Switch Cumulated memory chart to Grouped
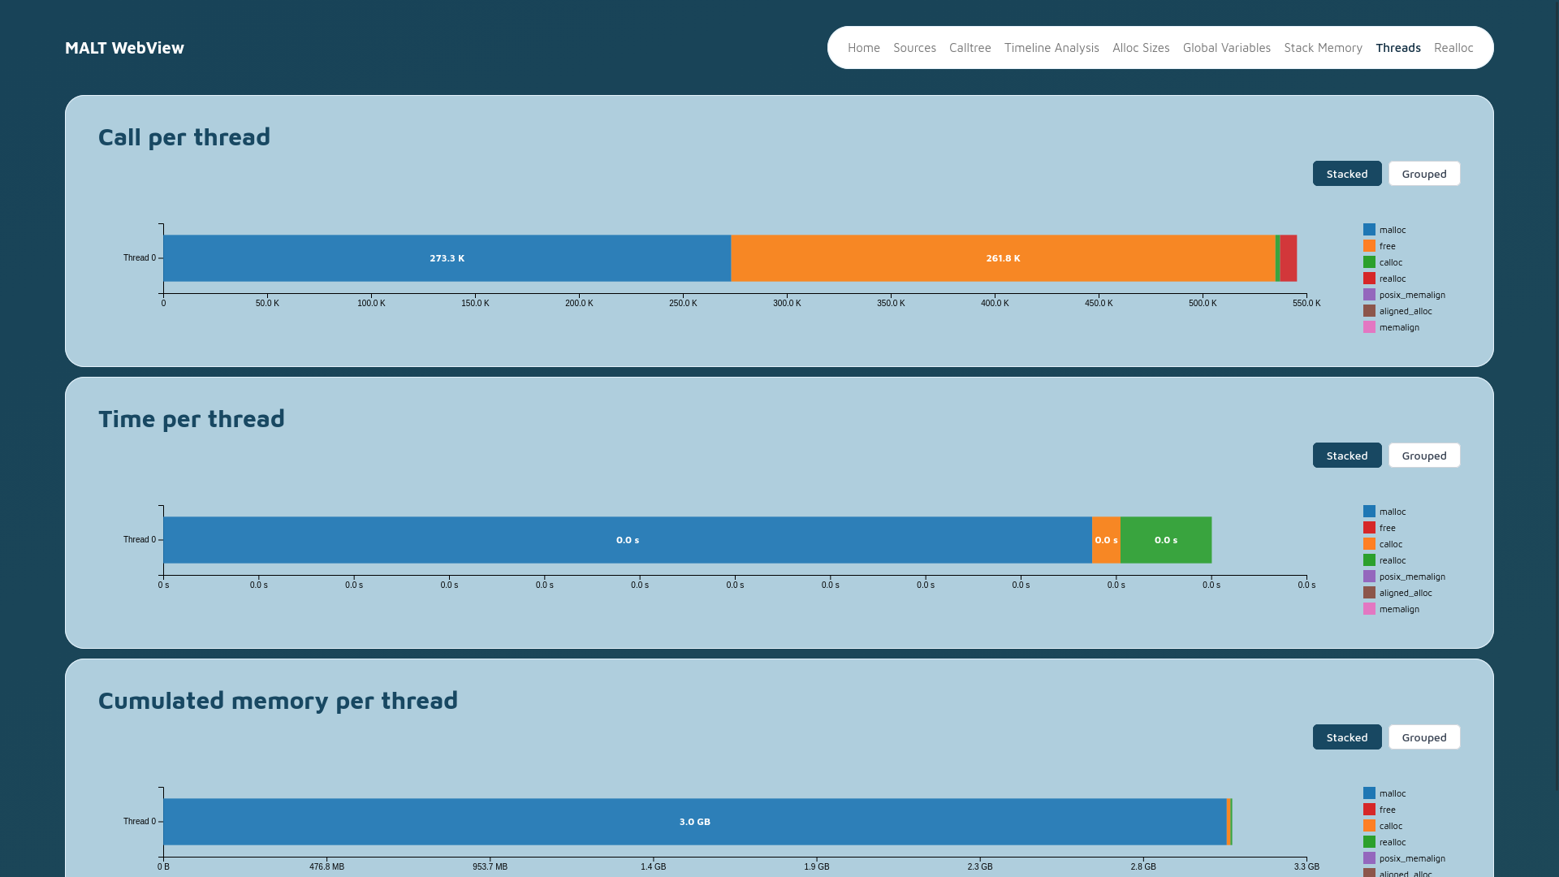This screenshot has width=1559, height=877. pos(1423,737)
